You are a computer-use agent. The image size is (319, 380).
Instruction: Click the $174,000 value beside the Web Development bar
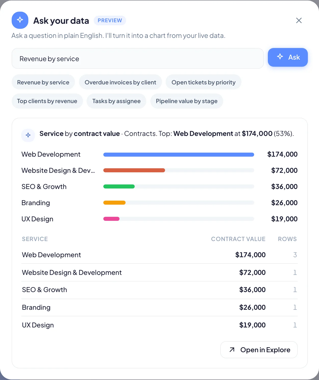point(282,154)
